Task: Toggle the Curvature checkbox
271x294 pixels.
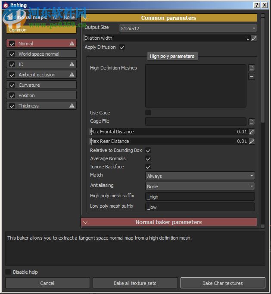Action: (12, 85)
